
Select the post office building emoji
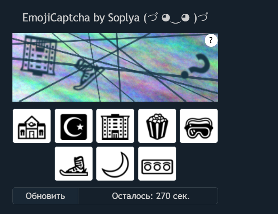coord(32,126)
